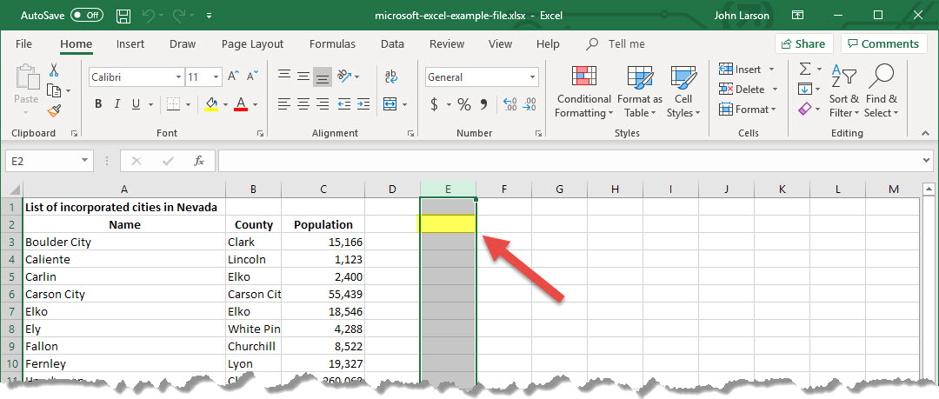Open the General number format dropdown
939x399 pixels.
pos(532,77)
